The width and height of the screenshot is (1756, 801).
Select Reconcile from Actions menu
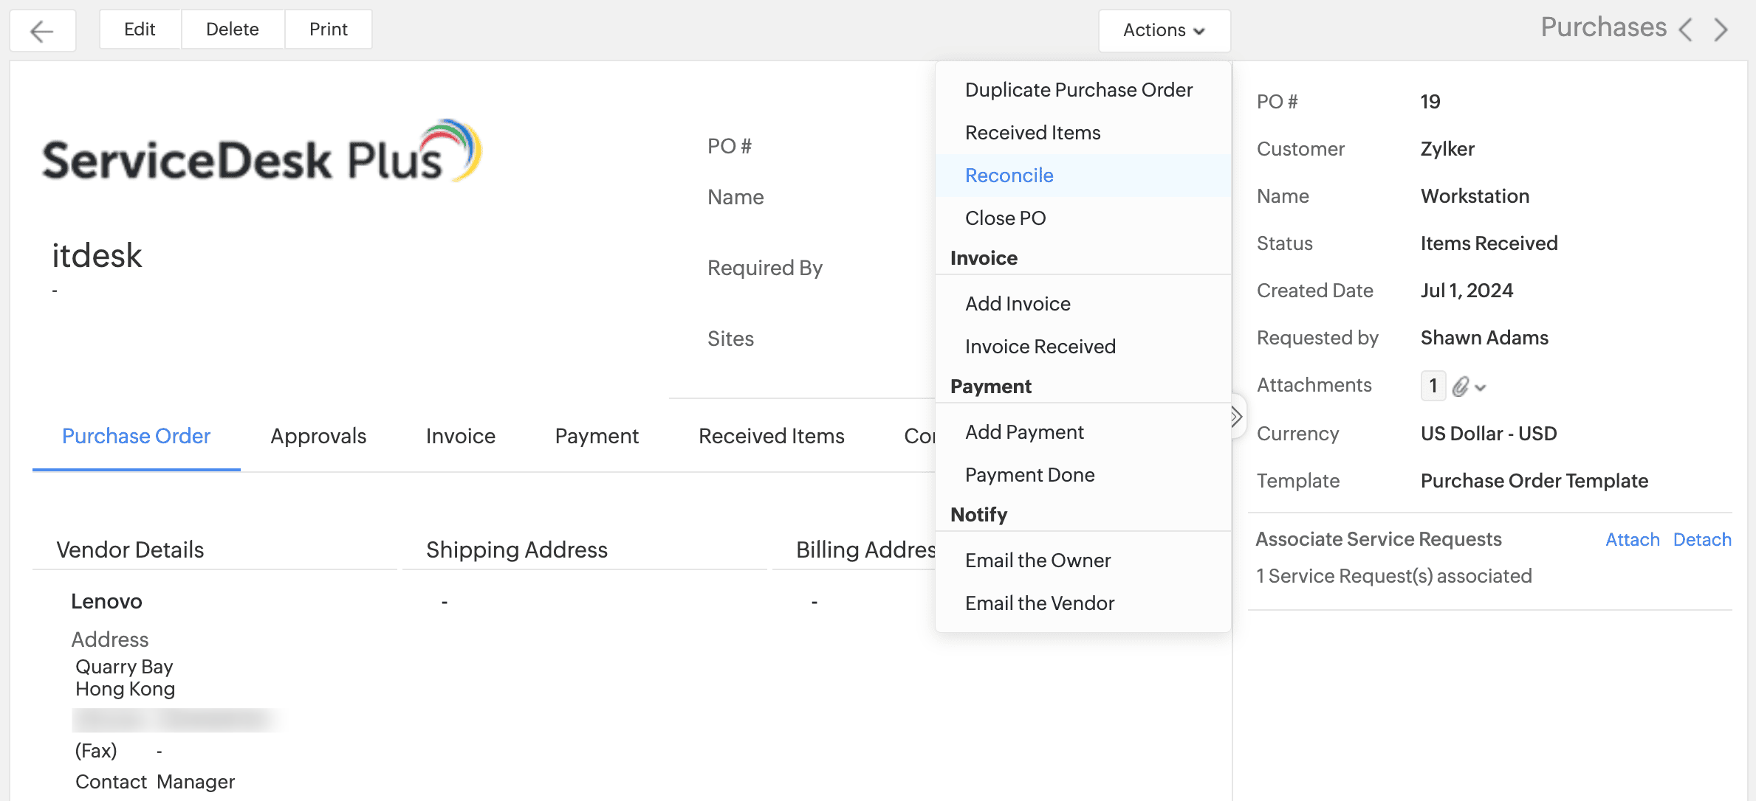pos(1009,176)
